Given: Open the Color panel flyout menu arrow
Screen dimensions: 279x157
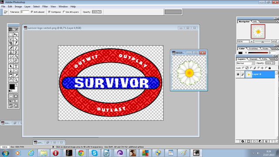Looking at the screenshot, I should 277,48.
